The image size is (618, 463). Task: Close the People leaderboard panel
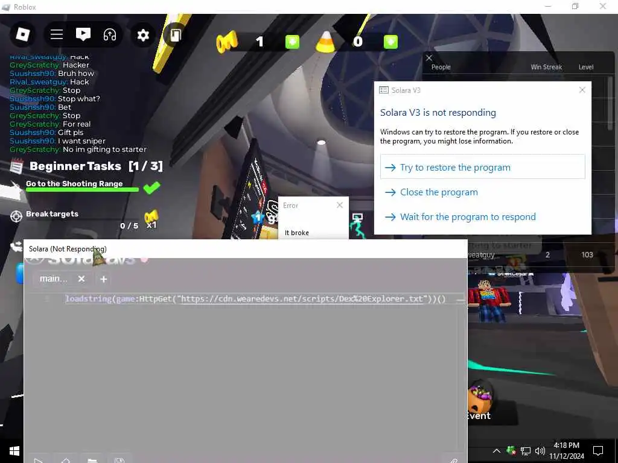click(x=429, y=57)
